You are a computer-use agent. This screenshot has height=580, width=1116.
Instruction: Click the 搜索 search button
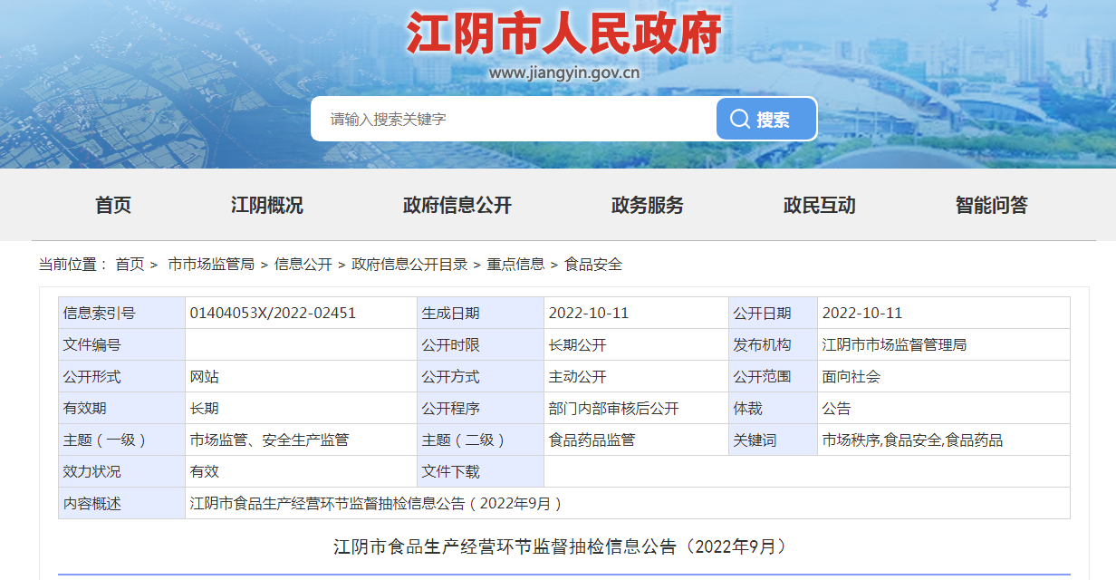click(766, 119)
